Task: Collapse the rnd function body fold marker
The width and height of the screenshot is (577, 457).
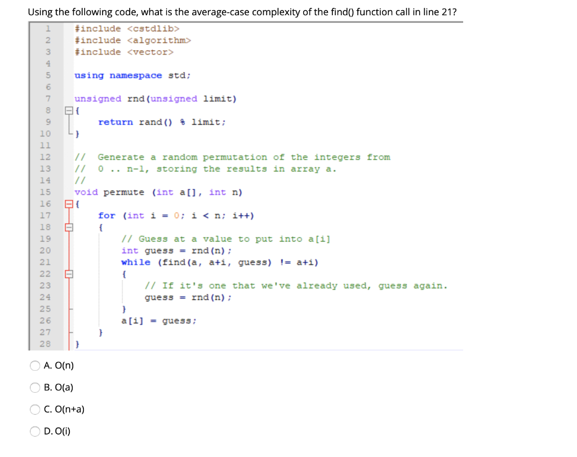Action: click(69, 110)
